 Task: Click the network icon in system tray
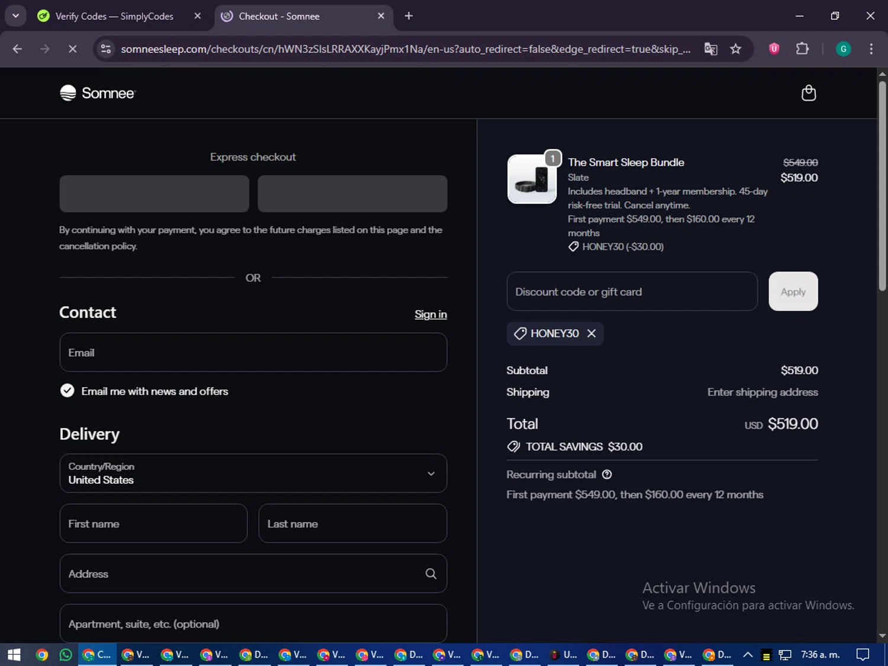coord(785,655)
